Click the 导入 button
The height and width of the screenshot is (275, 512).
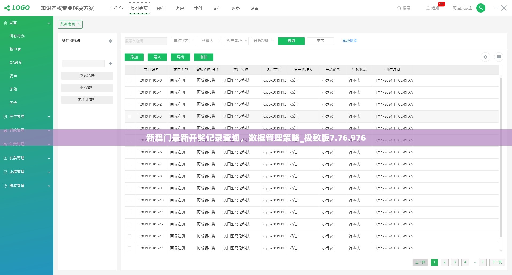coord(157,57)
